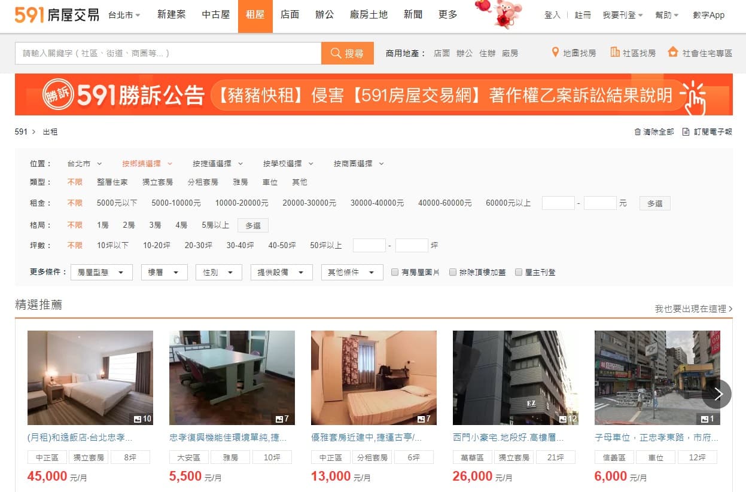Click the 社區找房 building icon

point(615,53)
